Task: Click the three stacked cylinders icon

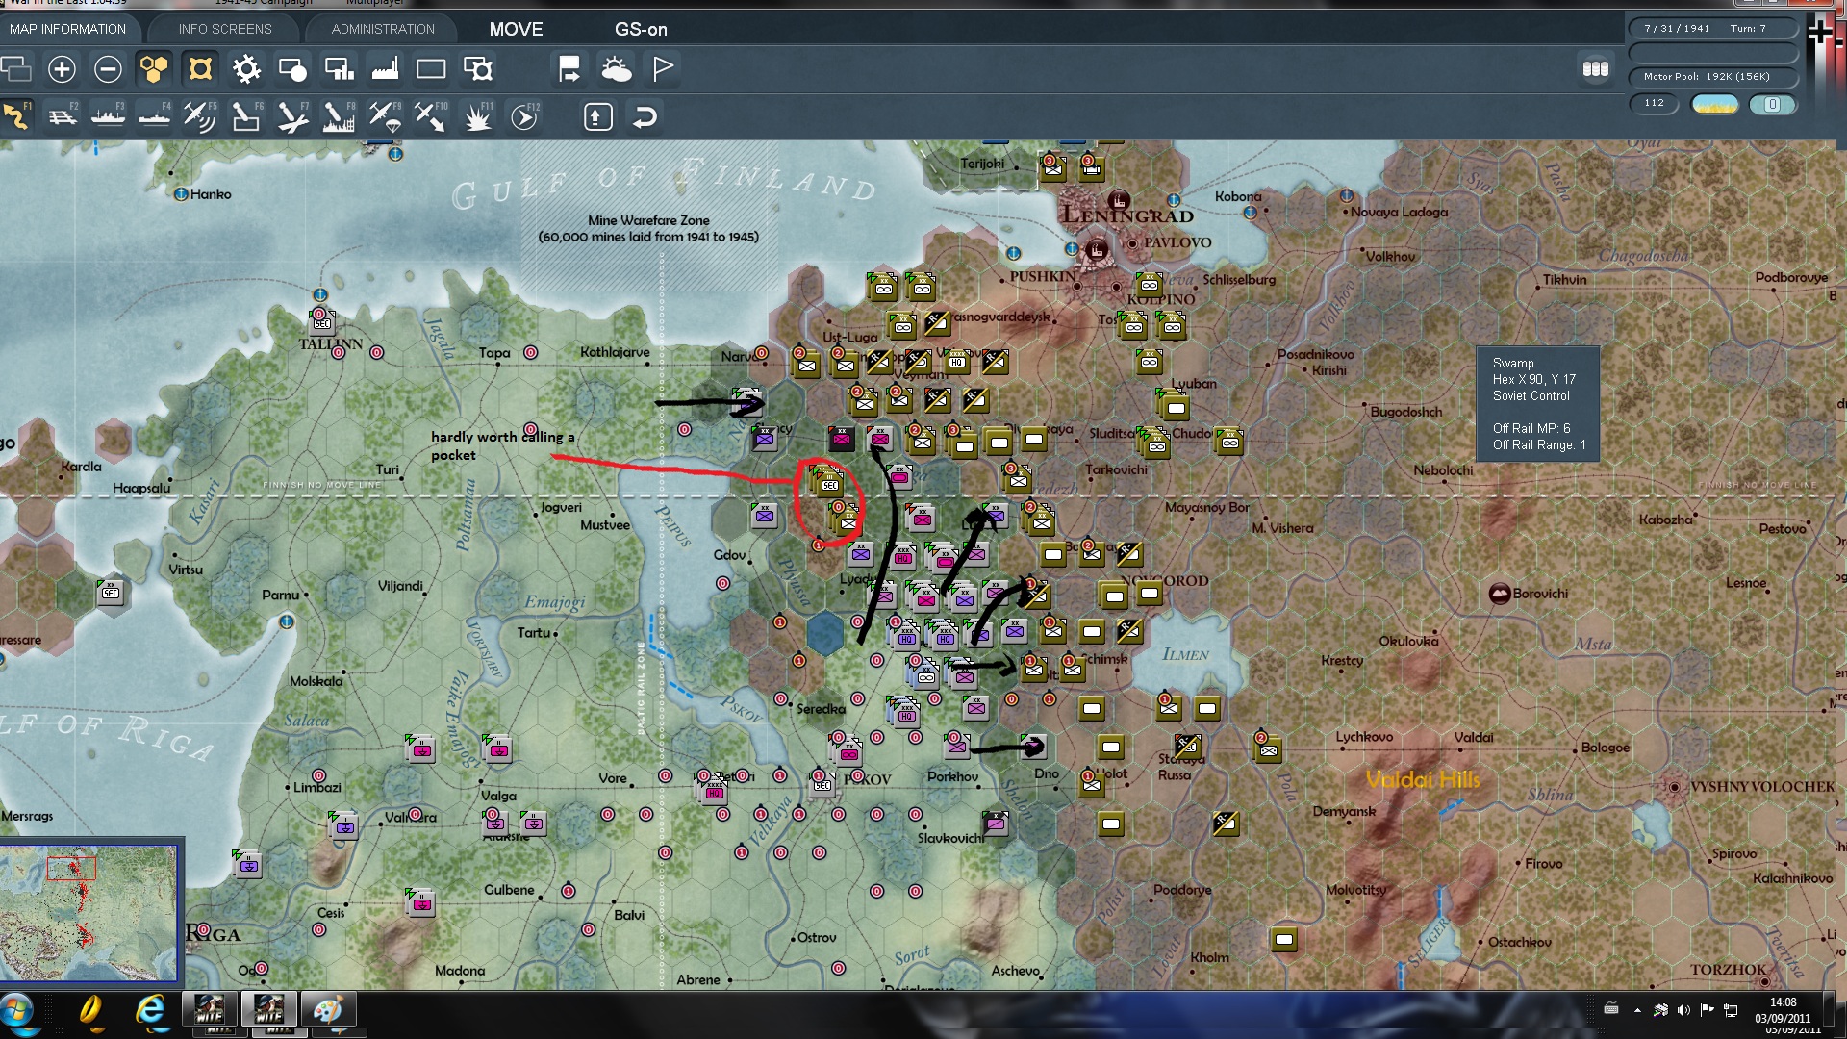Action: [x=1596, y=69]
